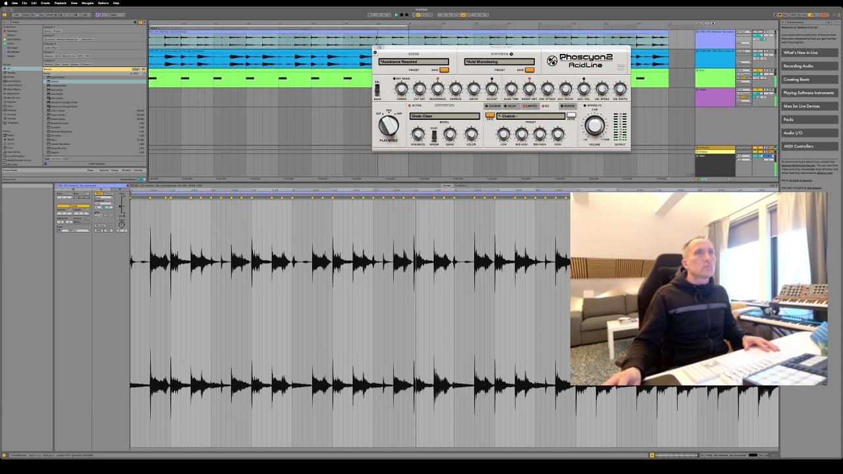843x474 pixels.
Task: Open the MIDI Controllers lesson
Action: click(x=798, y=146)
